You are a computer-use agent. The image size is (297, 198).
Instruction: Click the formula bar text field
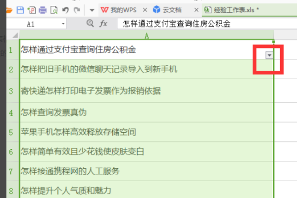(x=207, y=24)
